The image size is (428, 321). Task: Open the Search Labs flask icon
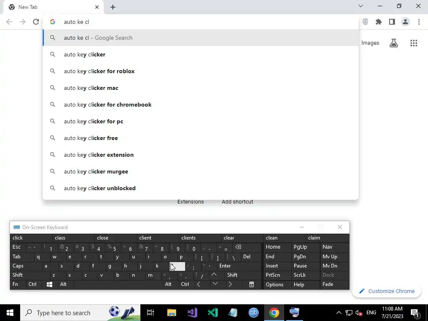coord(394,43)
